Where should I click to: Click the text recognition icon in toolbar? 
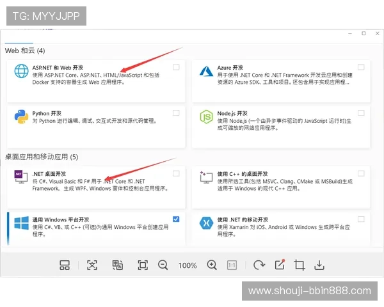click(92, 265)
